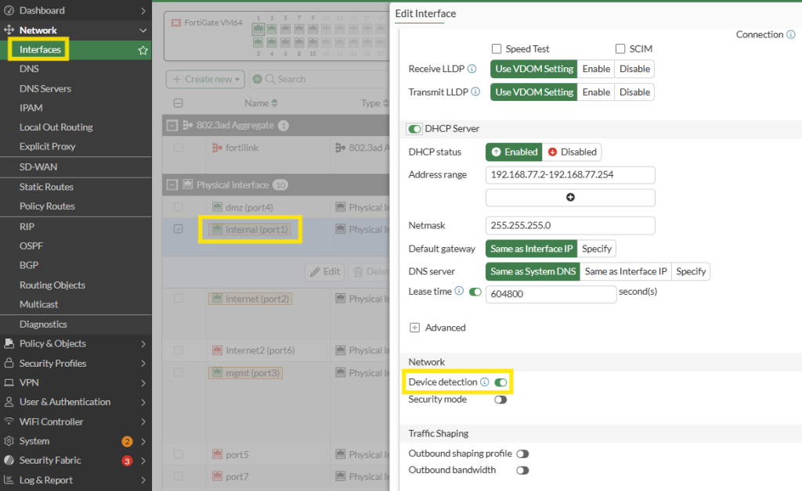This screenshot has width=802, height=491.
Task: Click the Dashboard sidebar icon
Action: (9, 11)
